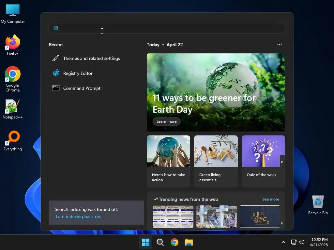Open the recent Command Prompt entry
334x250 pixels.
click(97, 88)
